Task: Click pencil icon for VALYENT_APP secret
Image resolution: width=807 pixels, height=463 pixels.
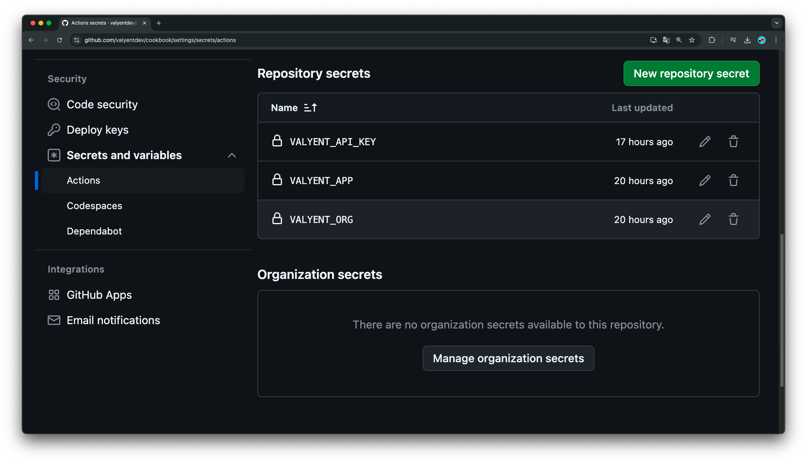Action: [x=705, y=181]
